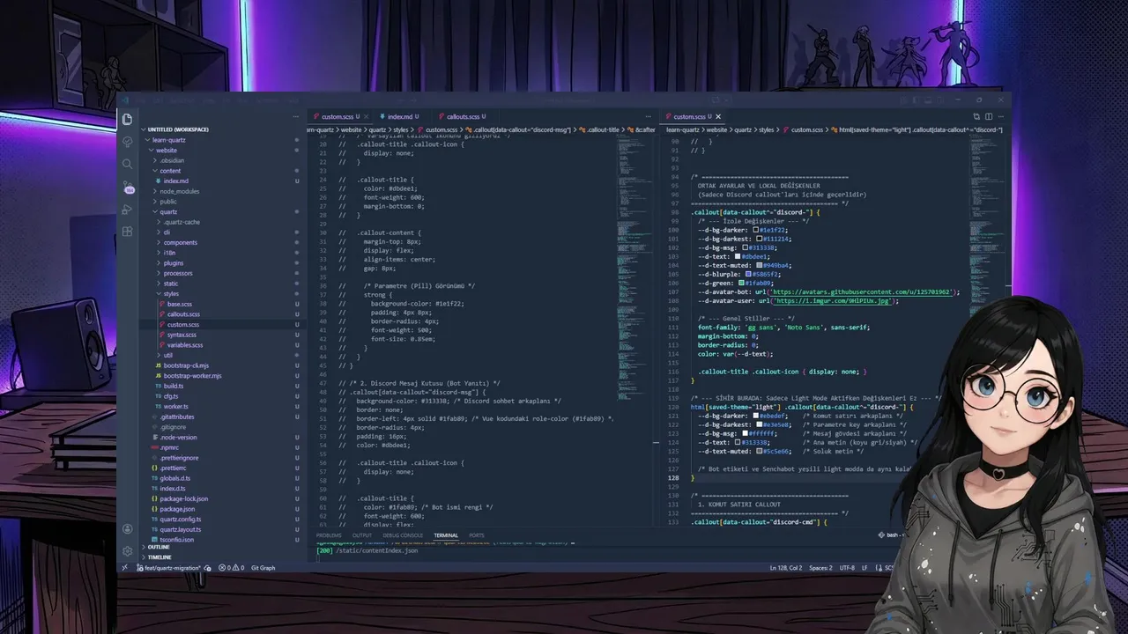Change UTF-8 encoding in status bar

[847, 568]
